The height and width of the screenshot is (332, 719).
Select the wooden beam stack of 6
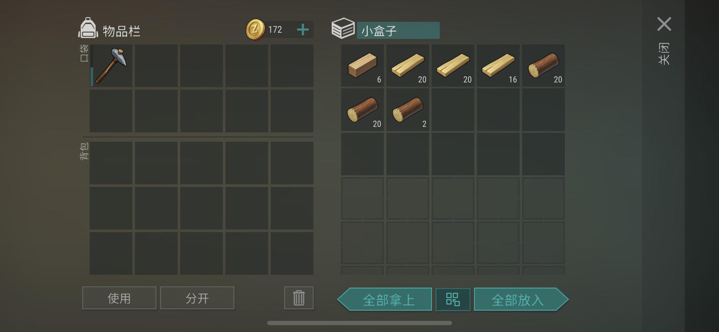362,66
